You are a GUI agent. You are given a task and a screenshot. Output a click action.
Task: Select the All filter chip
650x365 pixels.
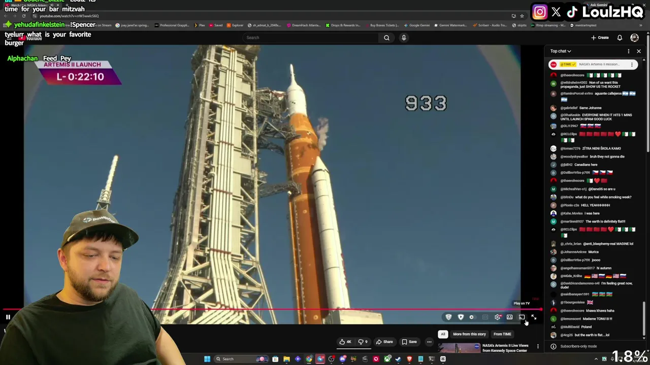tap(443, 334)
